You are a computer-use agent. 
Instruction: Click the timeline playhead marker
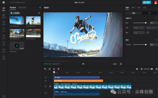point(54,72)
